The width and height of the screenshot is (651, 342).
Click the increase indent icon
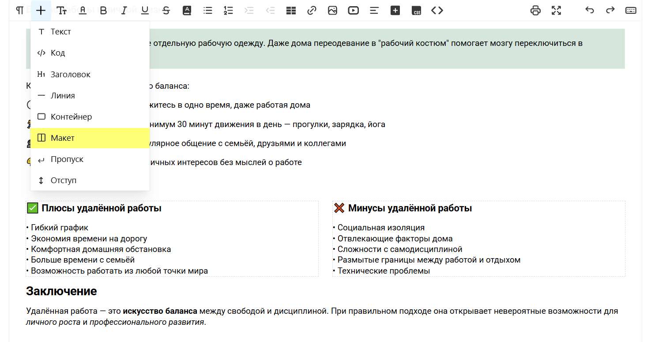249,11
